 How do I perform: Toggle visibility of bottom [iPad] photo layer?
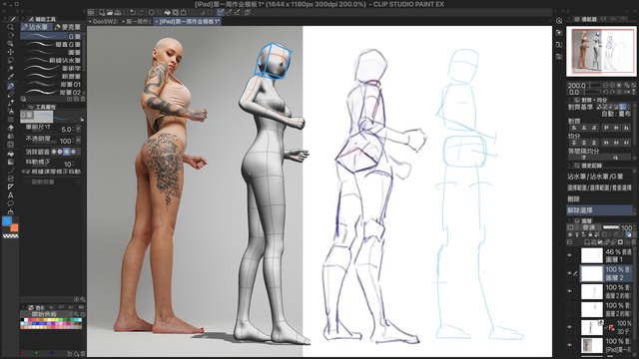coord(570,345)
